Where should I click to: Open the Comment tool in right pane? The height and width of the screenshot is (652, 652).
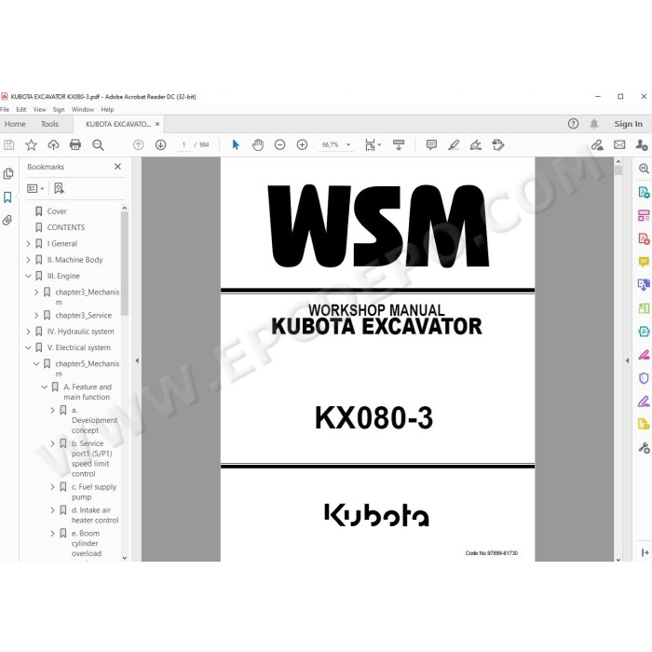pos(644,262)
